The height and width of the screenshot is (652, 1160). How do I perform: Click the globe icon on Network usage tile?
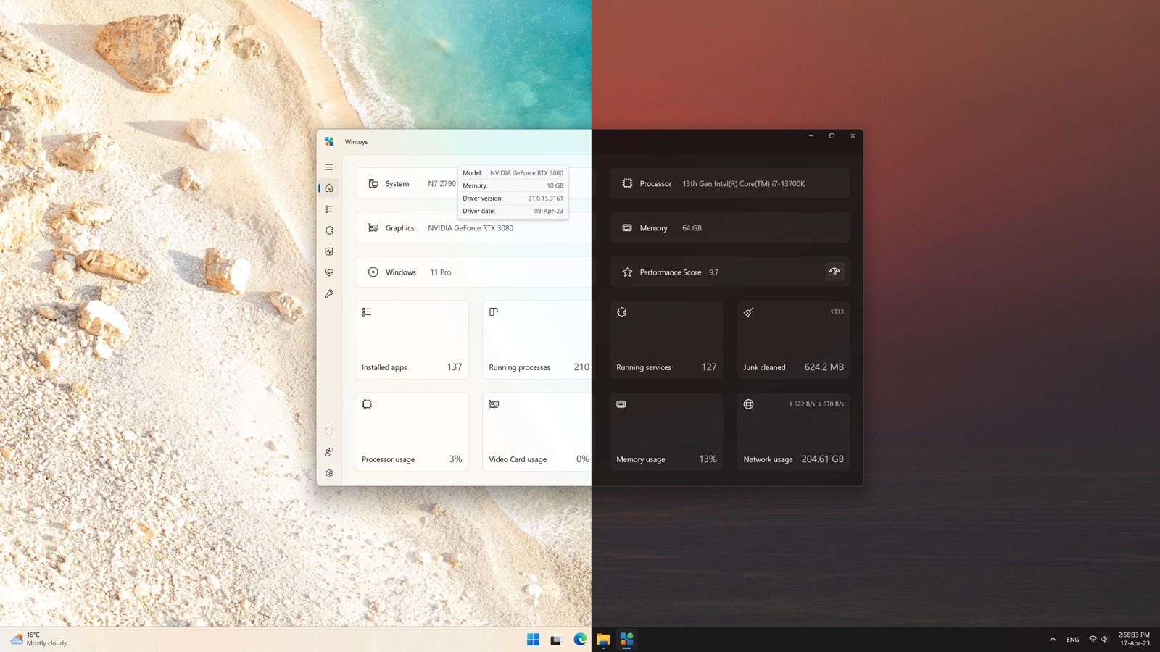(749, 404)
